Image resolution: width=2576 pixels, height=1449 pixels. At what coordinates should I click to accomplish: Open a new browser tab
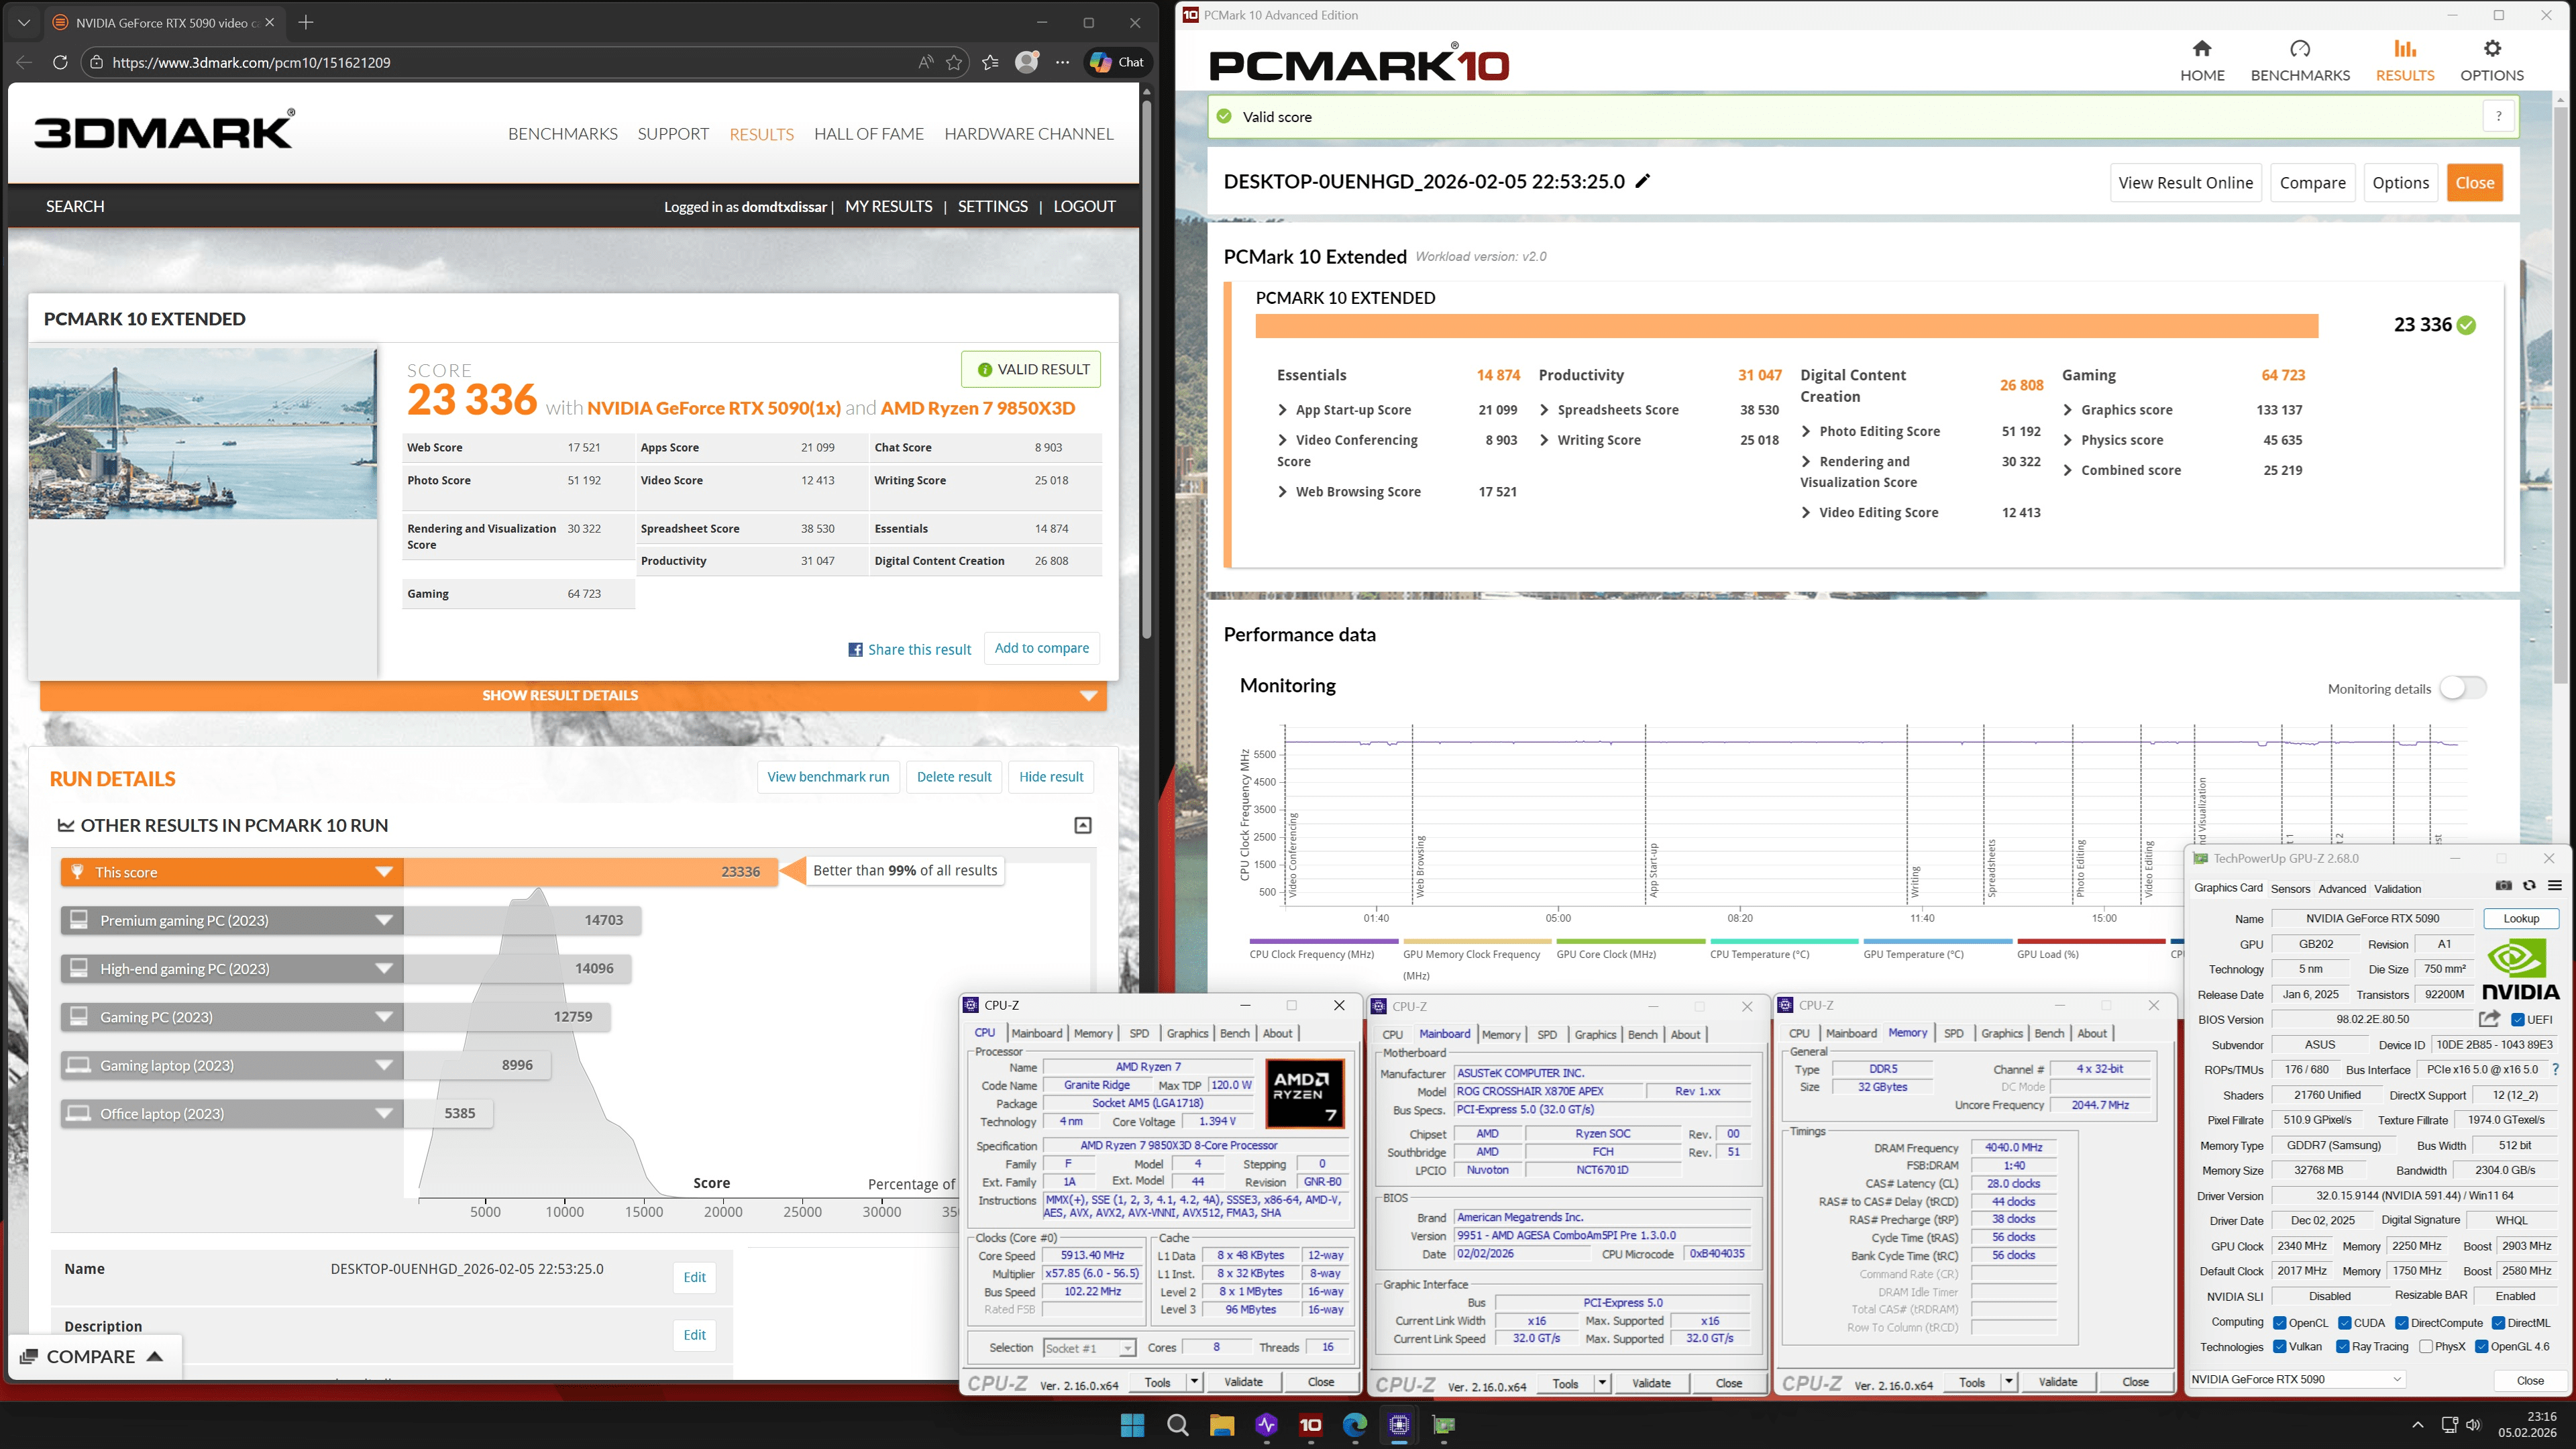(306, 22)
